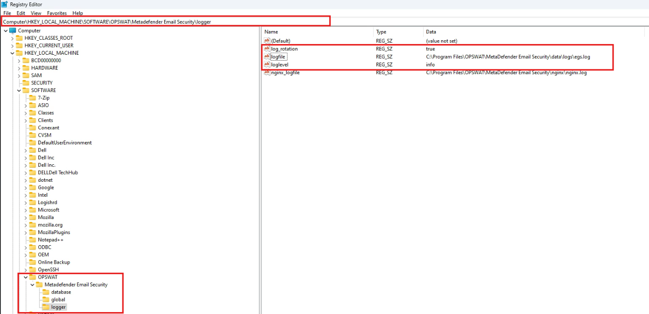Click the global folder icon

pos(46,299)
